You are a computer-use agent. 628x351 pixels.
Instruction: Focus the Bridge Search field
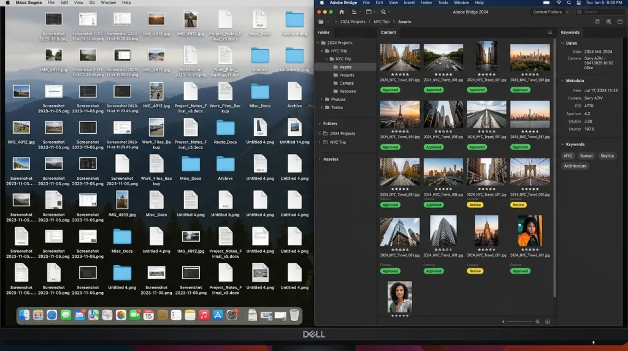pos(600,12)
